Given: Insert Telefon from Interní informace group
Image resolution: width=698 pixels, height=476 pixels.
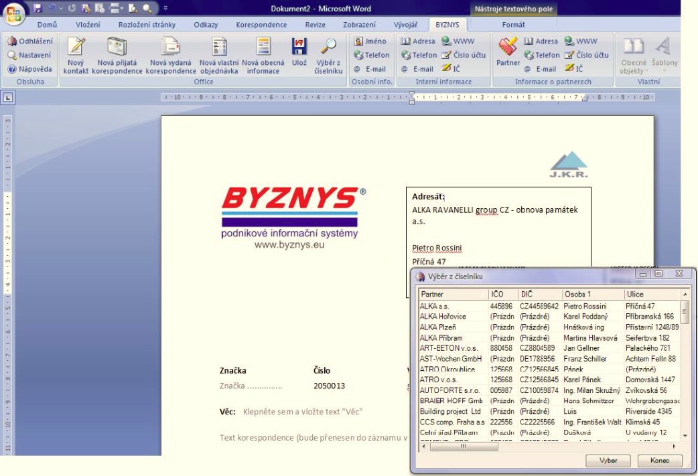Looking at the screenshot, I should [x=419, y=55].
